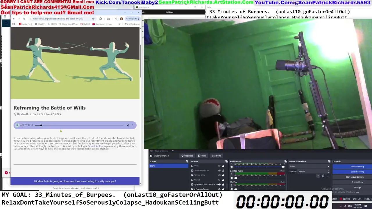Click Stop Streaming button

coord(357,167)
